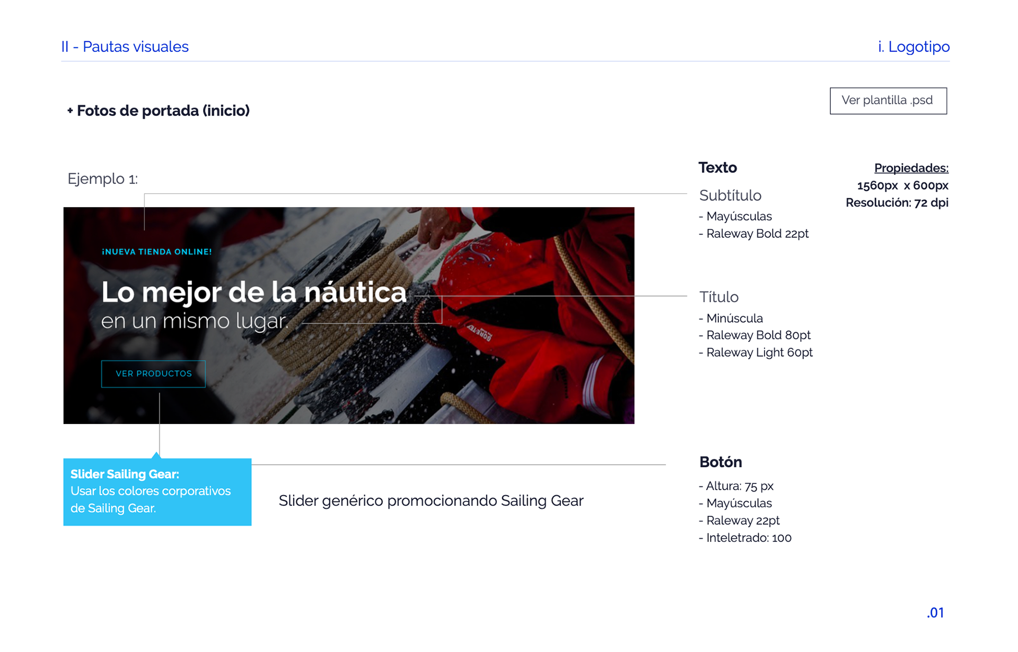Click the blue 'Slider Sailing Gear' callout box
Image resolution: width=1018 pixels, height=652 pixels.
pyautogui.click(x=157, y=492)
